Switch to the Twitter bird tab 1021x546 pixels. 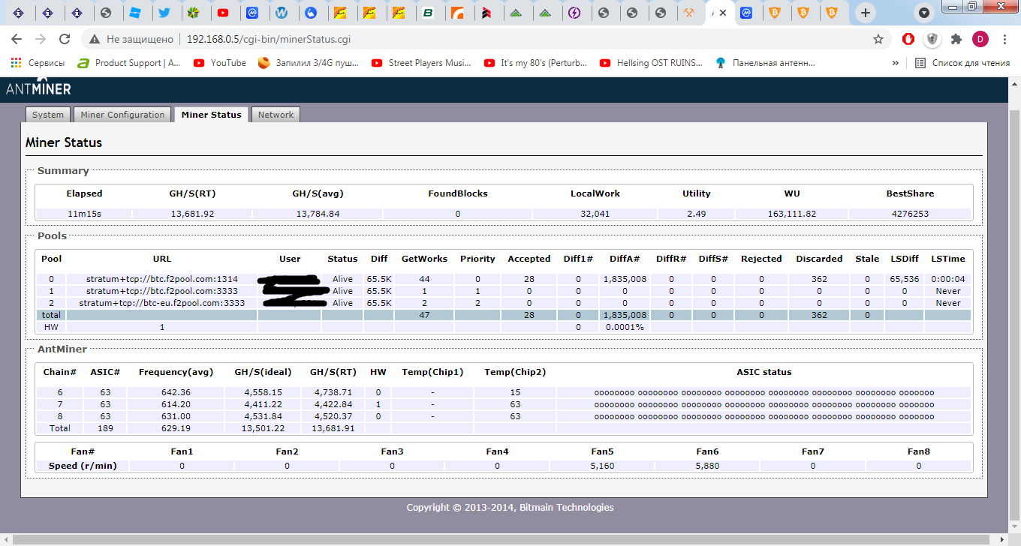click(x=164, y=13)
